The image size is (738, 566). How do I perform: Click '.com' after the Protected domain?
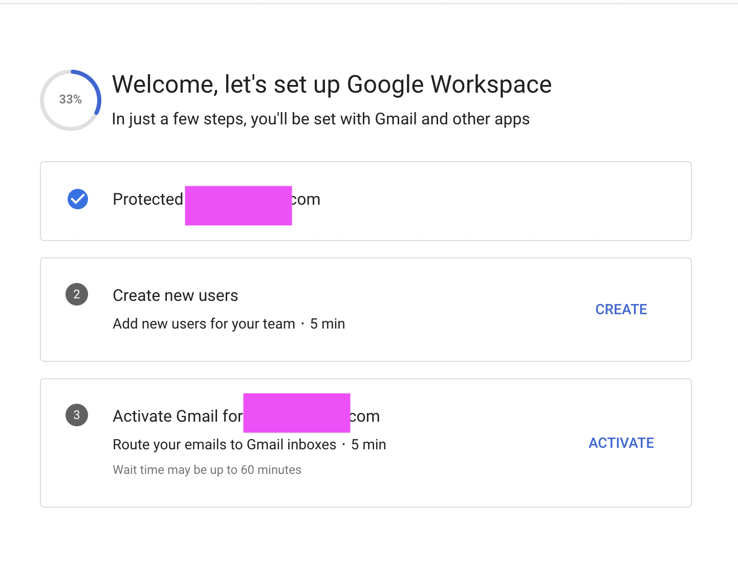(x=306, y=199)
